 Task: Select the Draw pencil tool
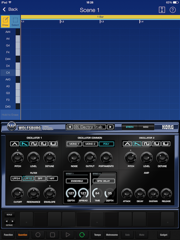click(x=5, y=22)
